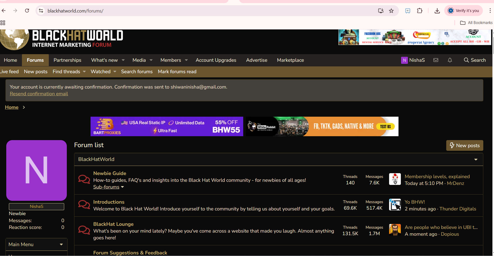Open site information icon in address bar
494x256 pixels.
coord(41,11)
